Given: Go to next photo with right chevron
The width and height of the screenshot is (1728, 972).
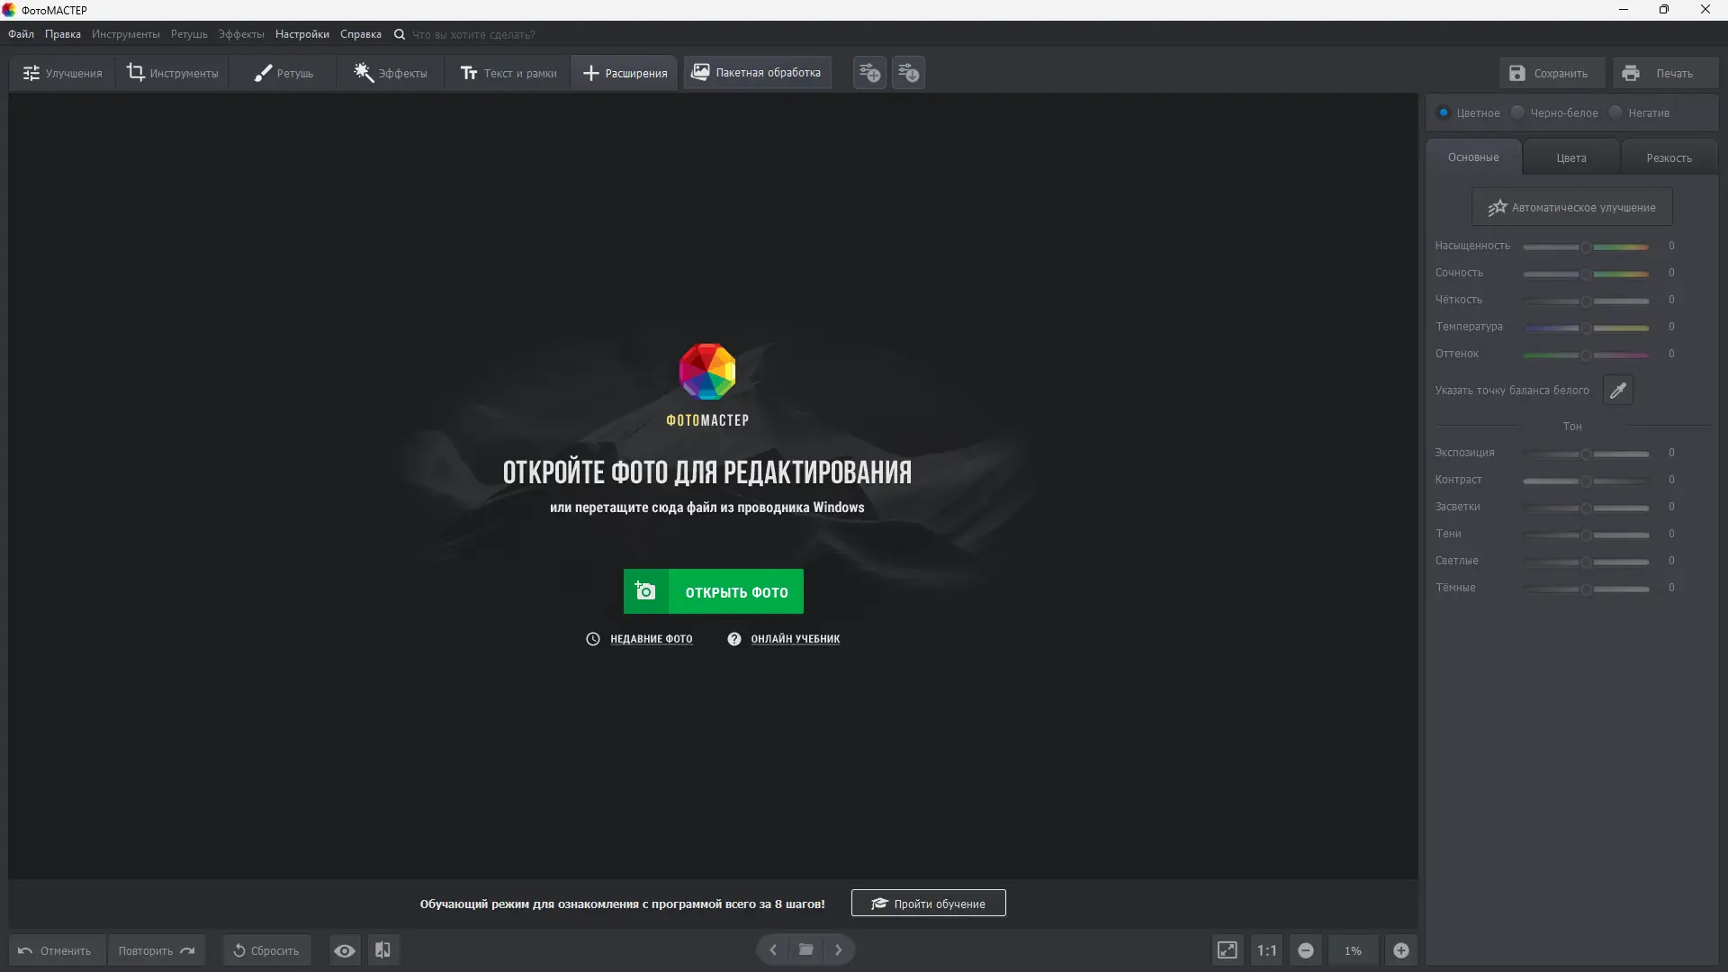Looking at the screenshot, I should (x=839, y=949).
